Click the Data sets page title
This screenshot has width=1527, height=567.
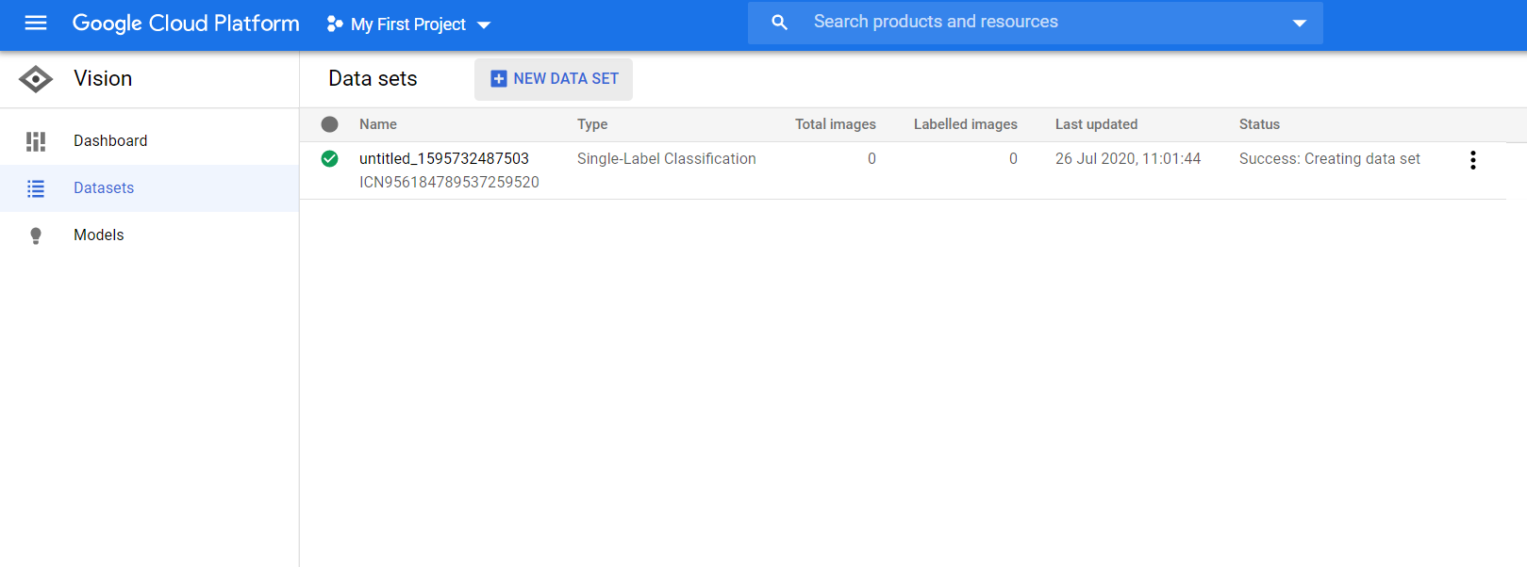tap(373, 79)
